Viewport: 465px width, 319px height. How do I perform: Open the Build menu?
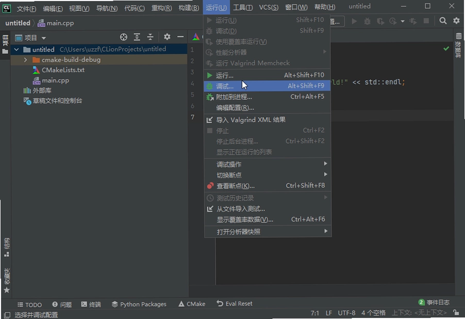(188, 8)
